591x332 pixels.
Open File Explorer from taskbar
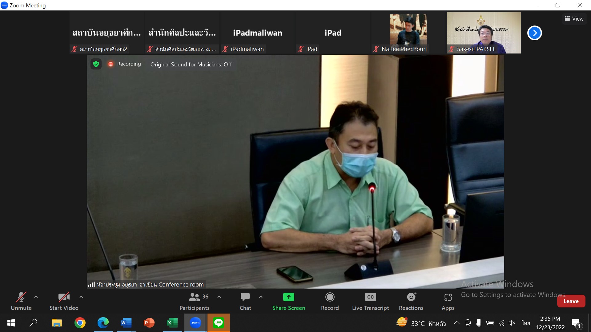[57, 323]
